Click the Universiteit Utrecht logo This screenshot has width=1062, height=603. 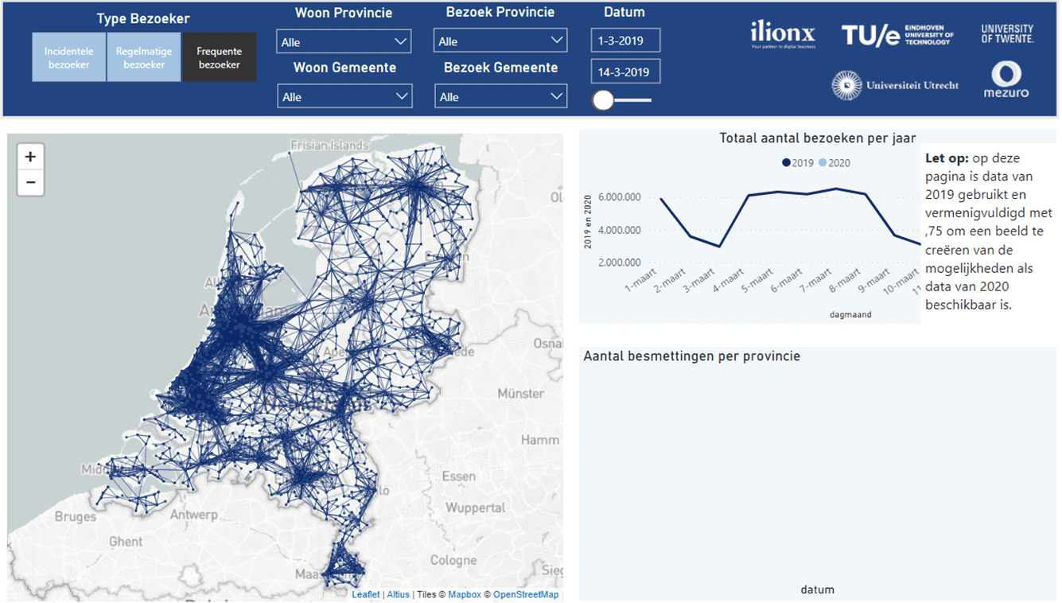pyautogui.click(x=895, y=85)
